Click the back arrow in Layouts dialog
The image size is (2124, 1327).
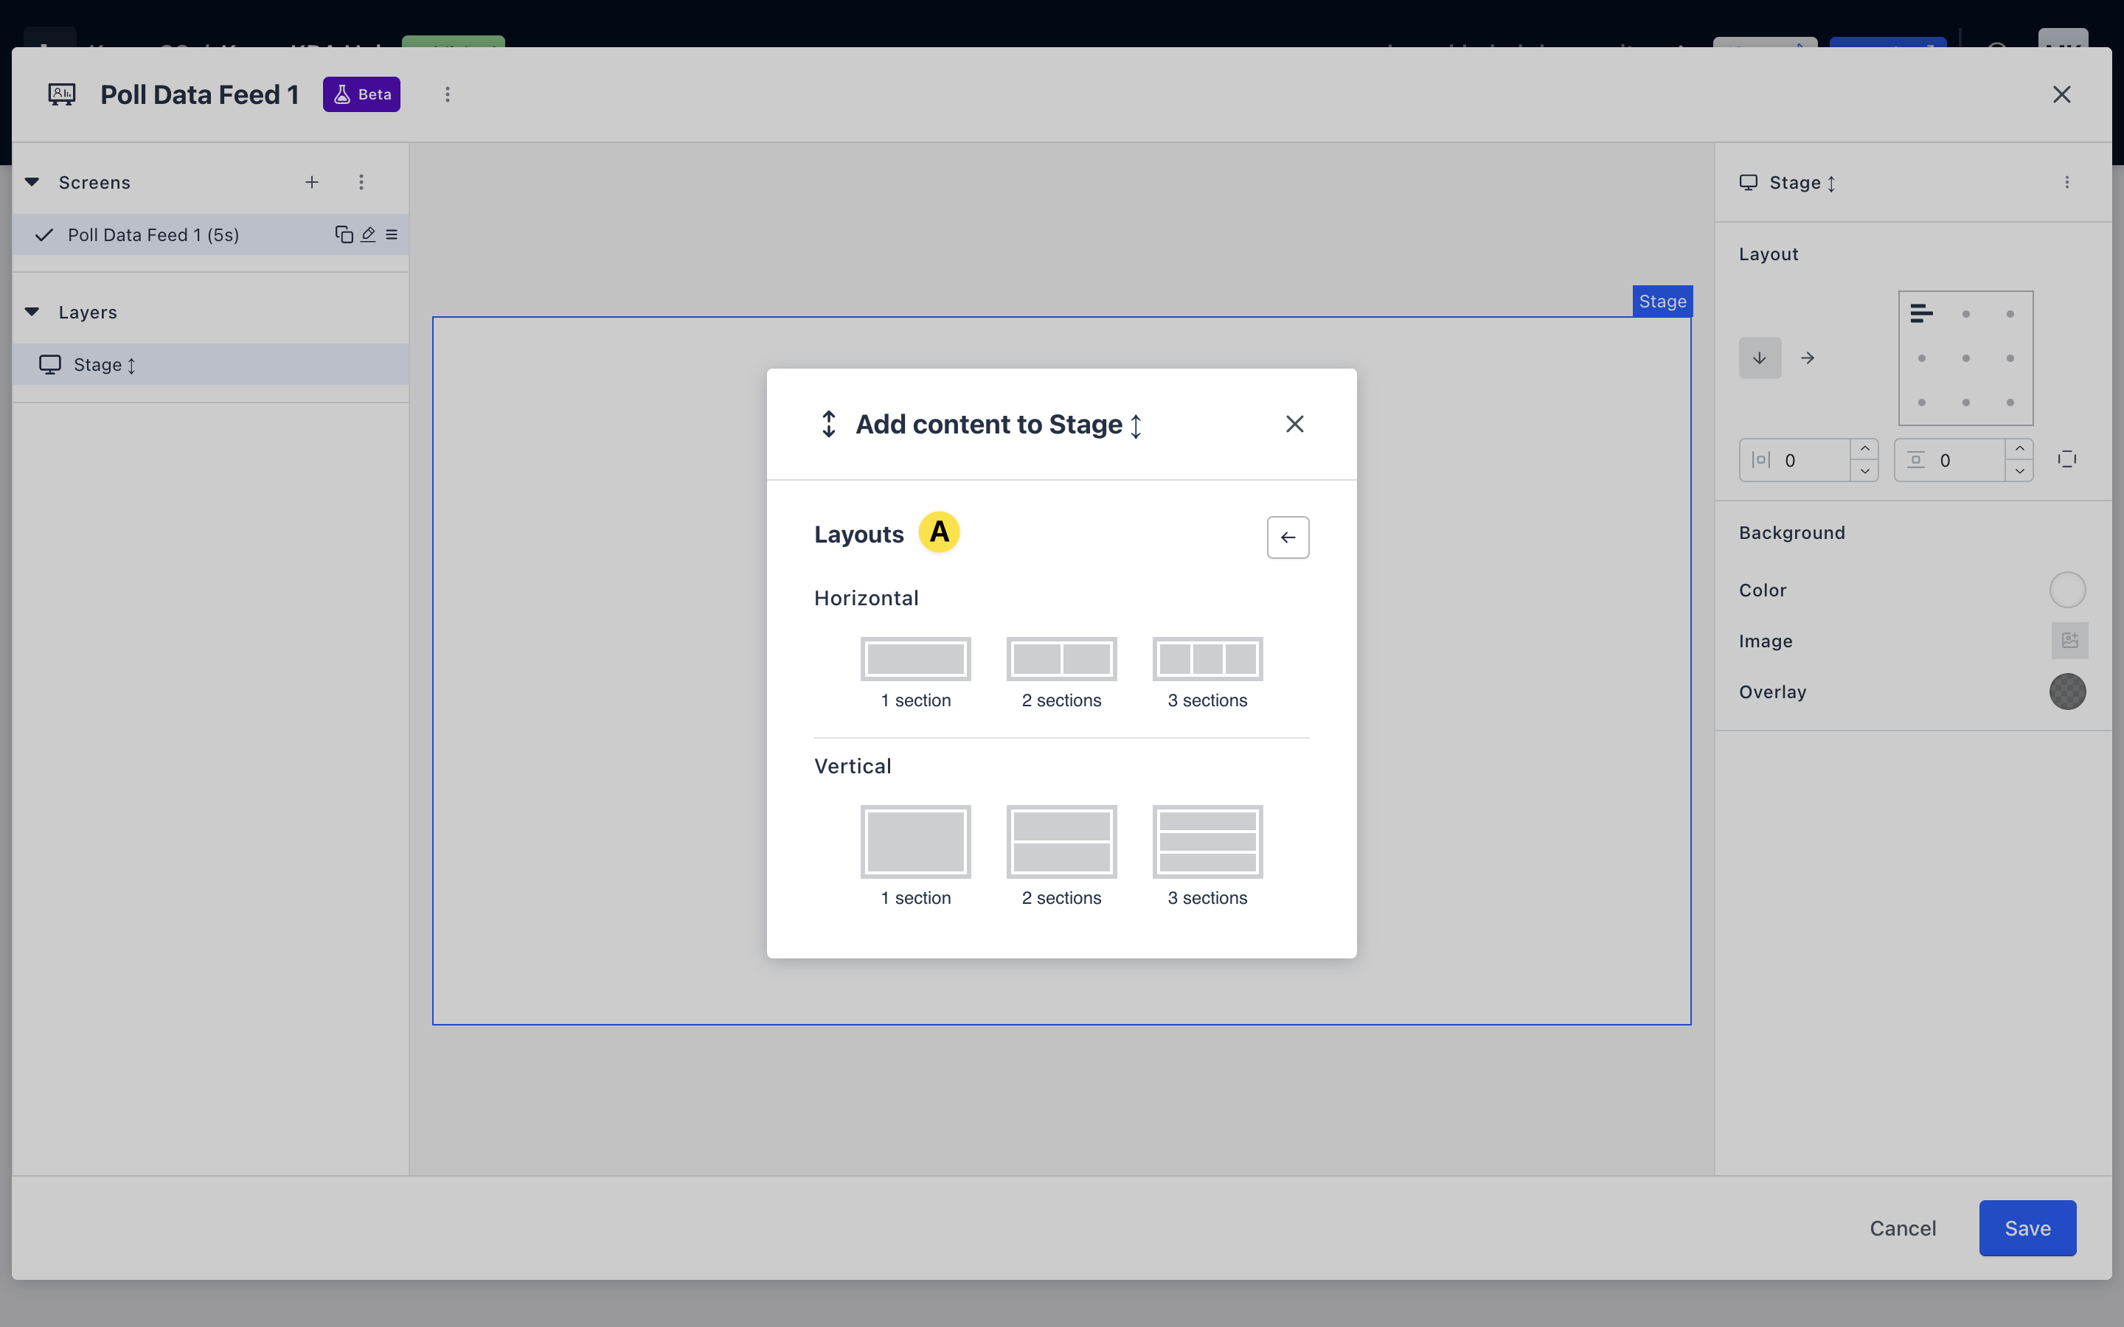1288,537
